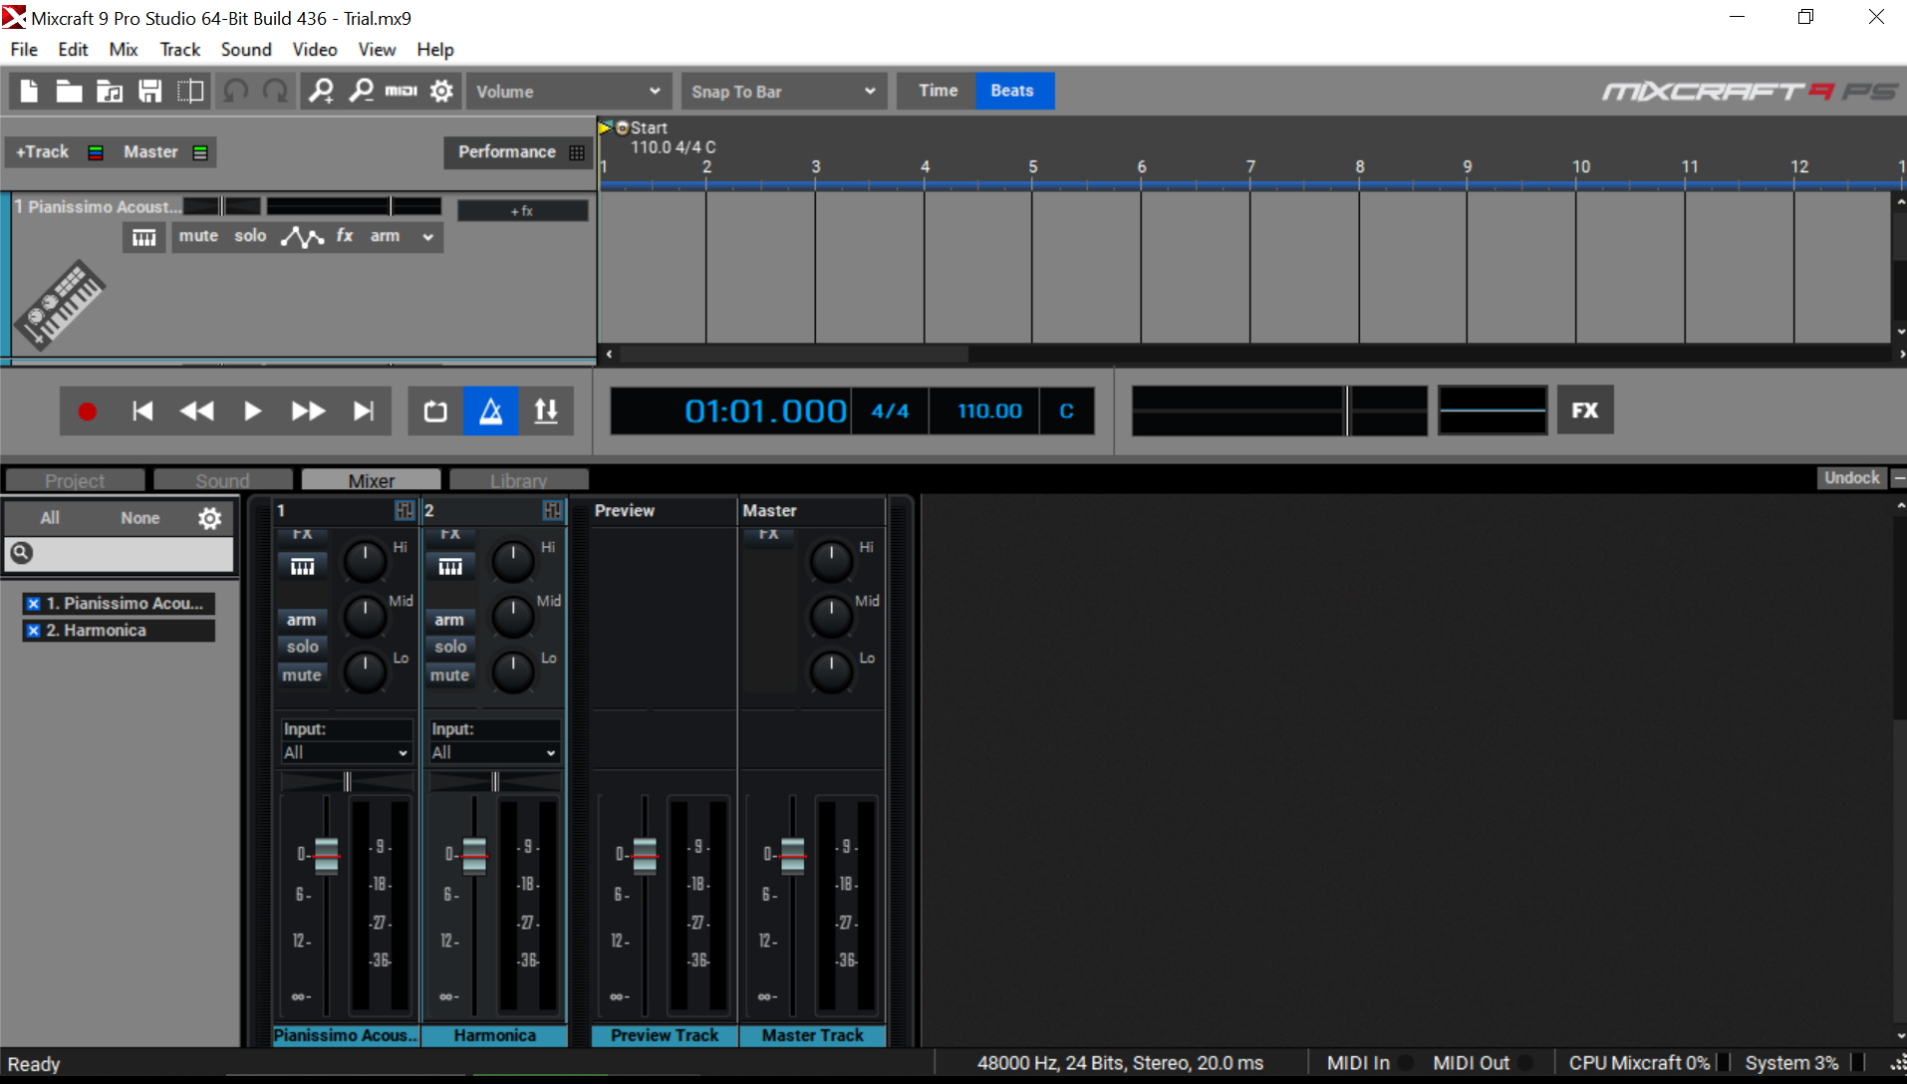This screenshot has width=1907, height=1084.
Task: Open instrument keyboard icon on Pianissimo track
Action: tap(144, 237)
